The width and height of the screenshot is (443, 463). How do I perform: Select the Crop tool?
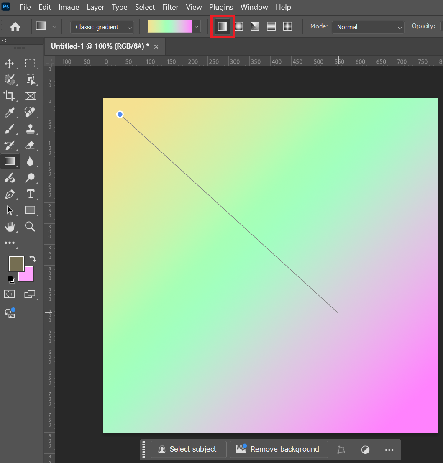point(10,96)
